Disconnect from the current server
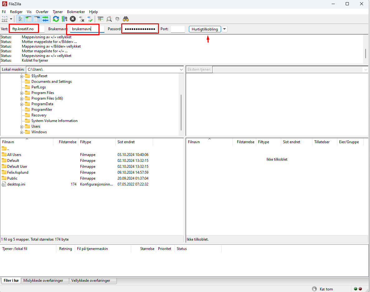Viewport: 370px width, 292px height. coord(81,19)
